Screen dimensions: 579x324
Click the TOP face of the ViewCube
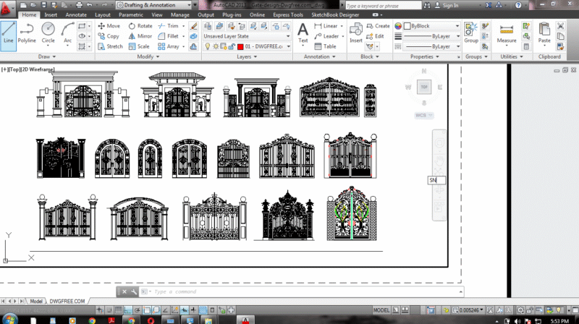424,87
